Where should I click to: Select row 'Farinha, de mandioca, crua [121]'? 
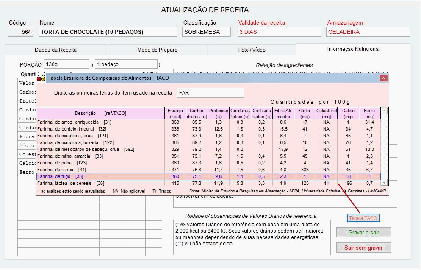208,136
